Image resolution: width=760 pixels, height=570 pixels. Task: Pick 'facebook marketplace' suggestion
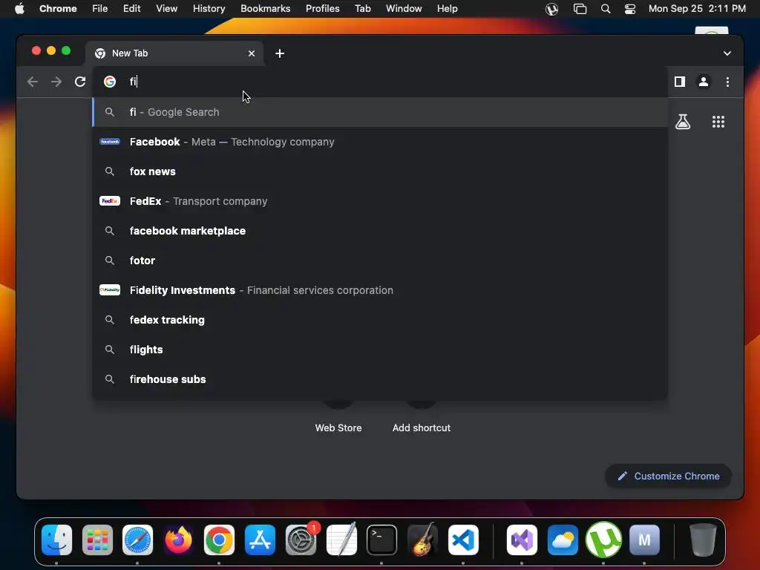pos(380,231)
